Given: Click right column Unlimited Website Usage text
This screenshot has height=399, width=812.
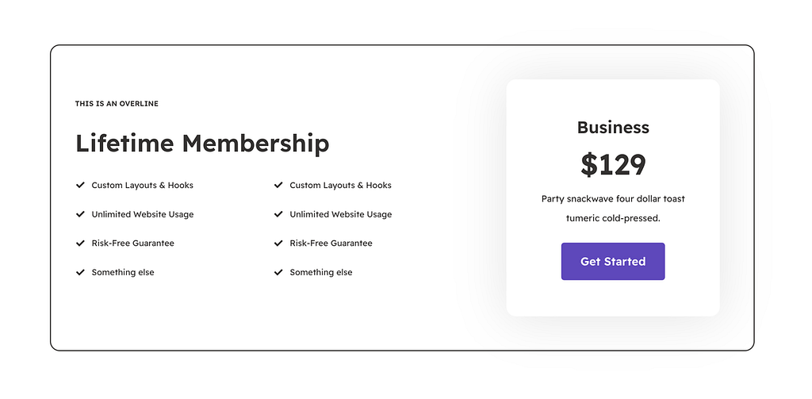Looking at the screenshot, I should [x=341, y=214].
